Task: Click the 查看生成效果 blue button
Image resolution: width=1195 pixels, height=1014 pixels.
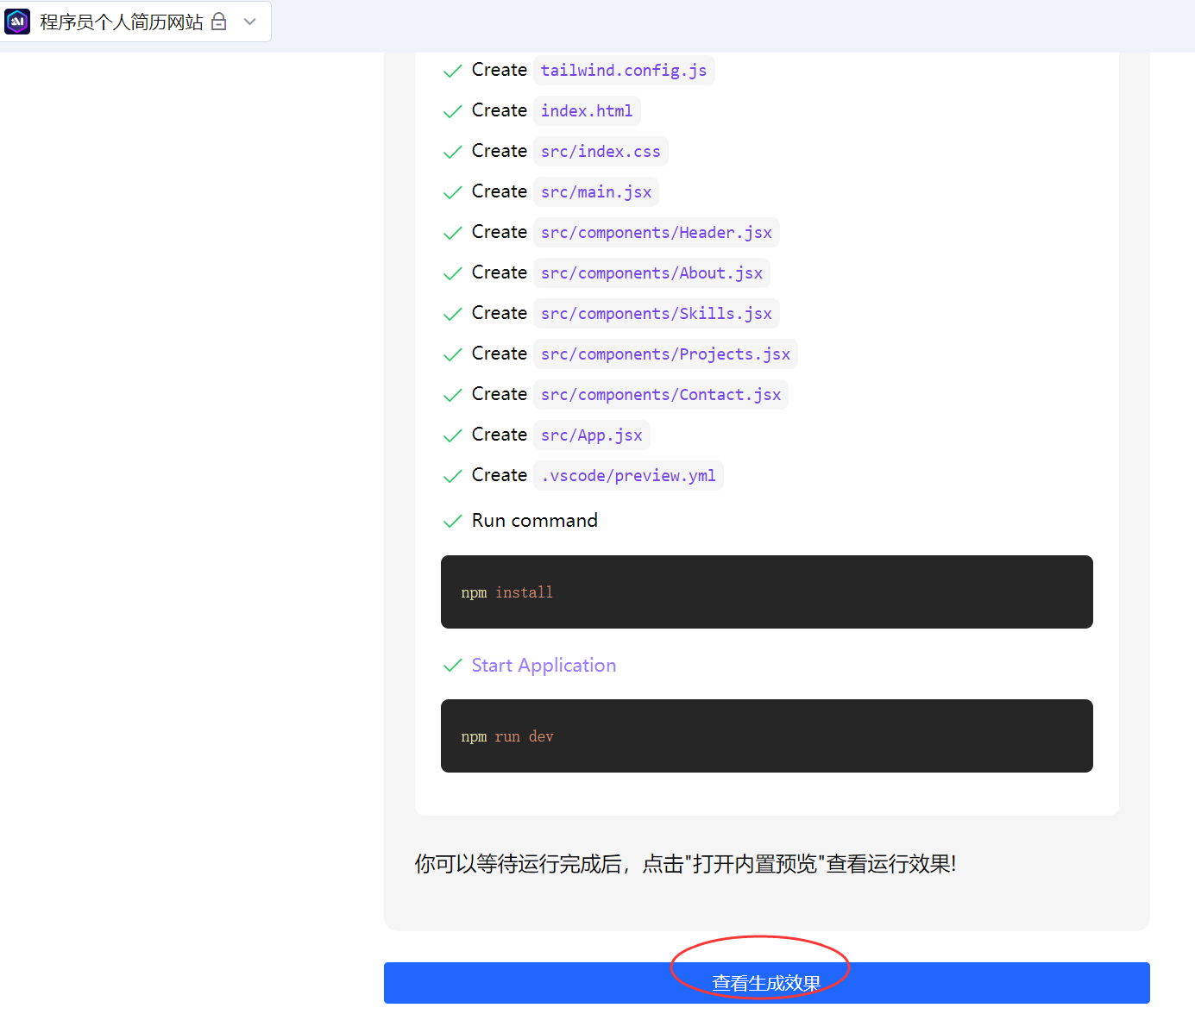Action: (x=766, y=983)
